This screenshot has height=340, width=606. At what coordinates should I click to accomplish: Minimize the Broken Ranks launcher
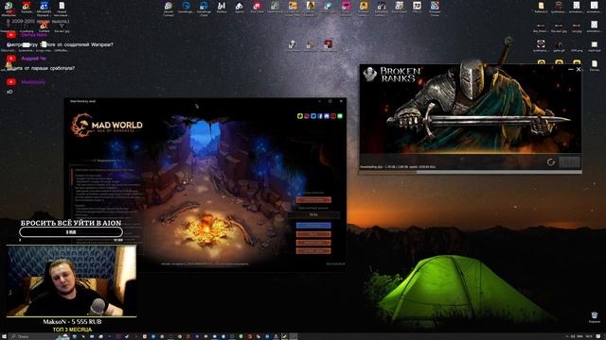click(570, 69)
